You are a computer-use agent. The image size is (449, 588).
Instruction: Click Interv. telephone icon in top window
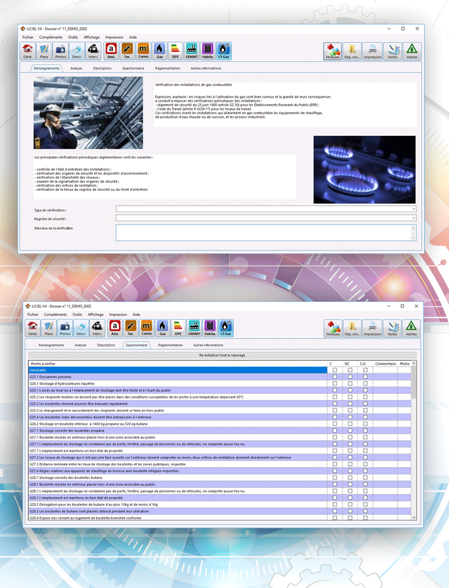(93, 51)
